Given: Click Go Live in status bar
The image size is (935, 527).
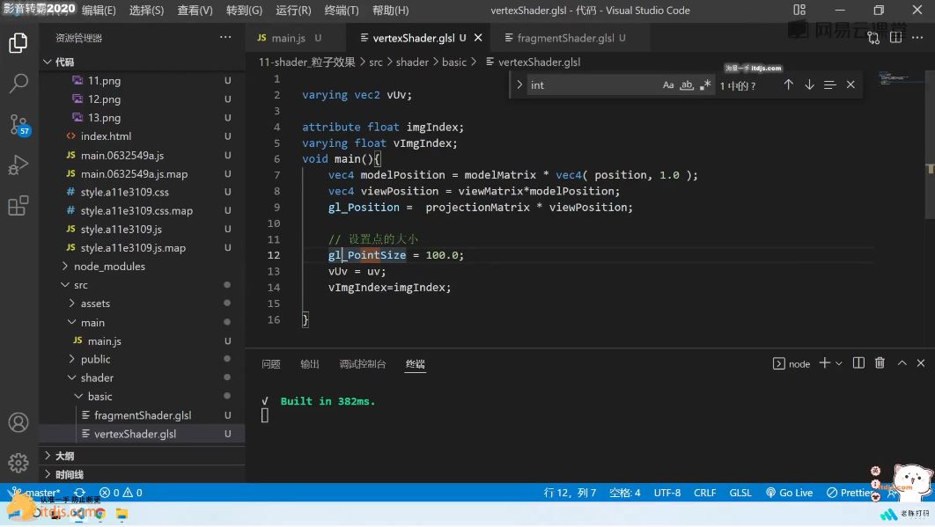Looking at the screenshot, I should tap(790, 493).
